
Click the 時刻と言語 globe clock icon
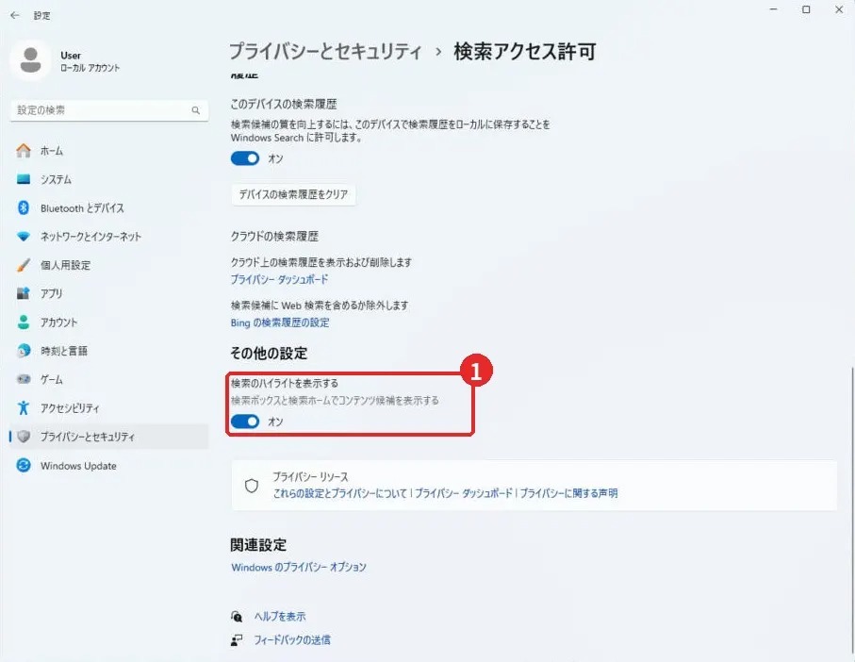(24, 351)
